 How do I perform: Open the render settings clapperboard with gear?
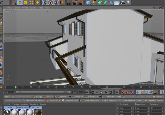[x=81, y=3]
